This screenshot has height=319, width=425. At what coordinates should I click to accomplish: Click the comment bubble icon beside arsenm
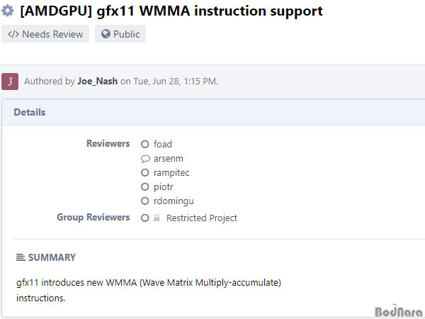coord(145,158)
